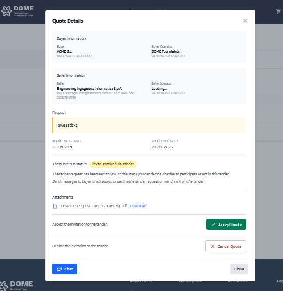Image resolution: width=283 pixels, height=291 pixels.
Task: Click the DOME logo in the footer
Action: 16,285
